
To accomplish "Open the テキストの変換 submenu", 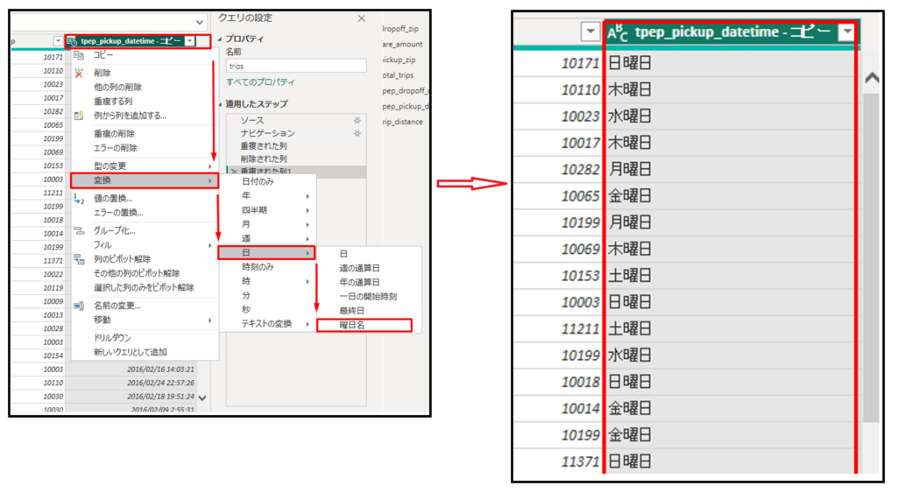I will click(268, 324).
